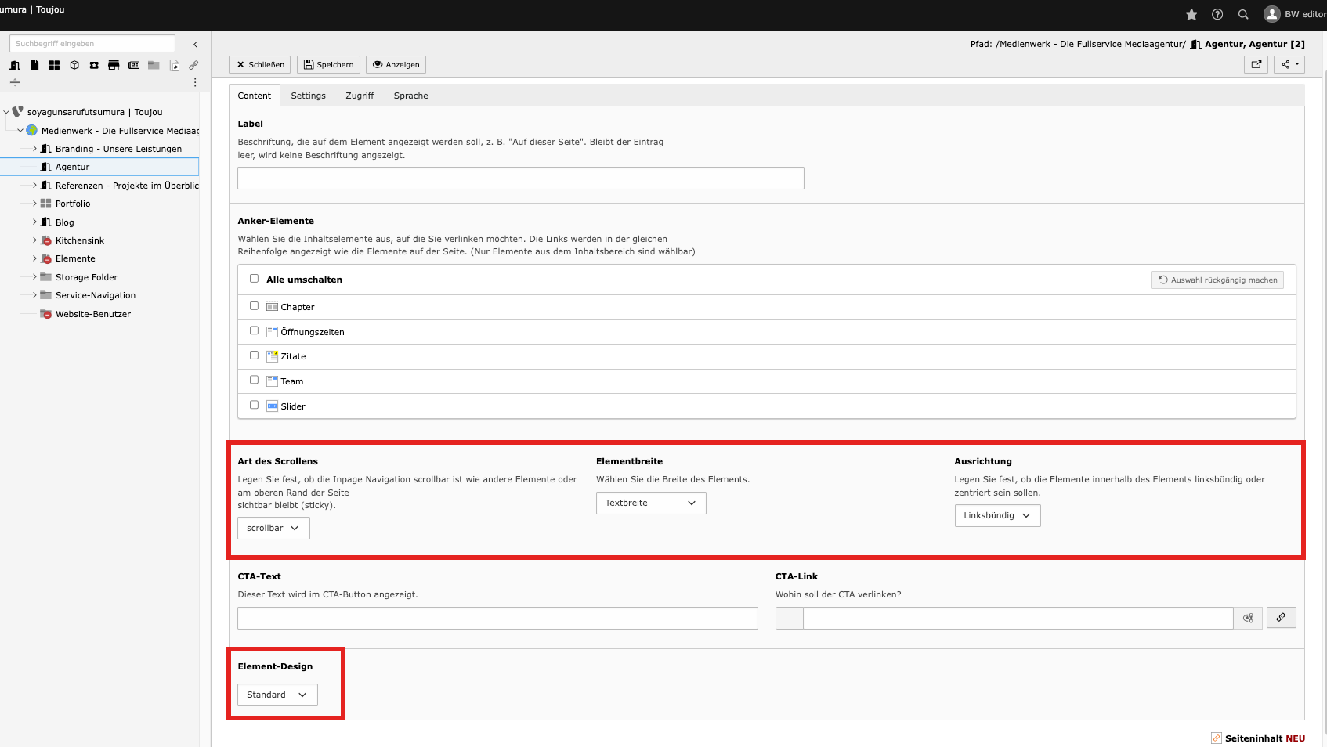Click the Speichern button

coord(328,65)
